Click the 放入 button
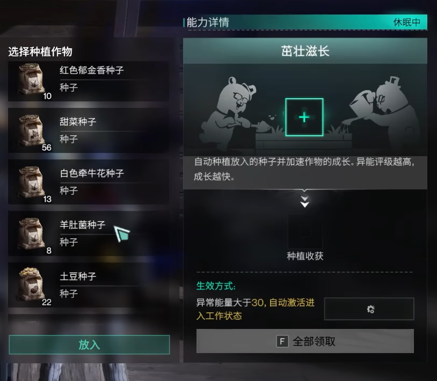This screenshot has height=381, width=437. pyautogui.click(x=89, y=345)
